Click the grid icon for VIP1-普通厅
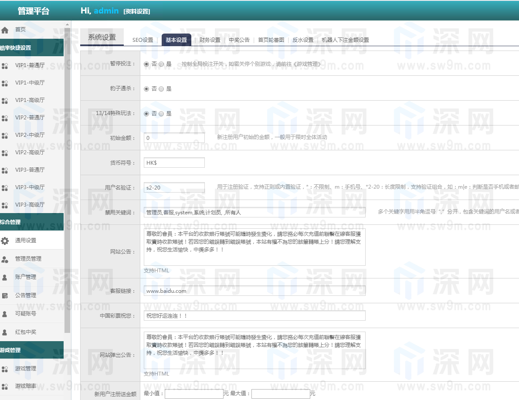 click(x=5, y=66)
